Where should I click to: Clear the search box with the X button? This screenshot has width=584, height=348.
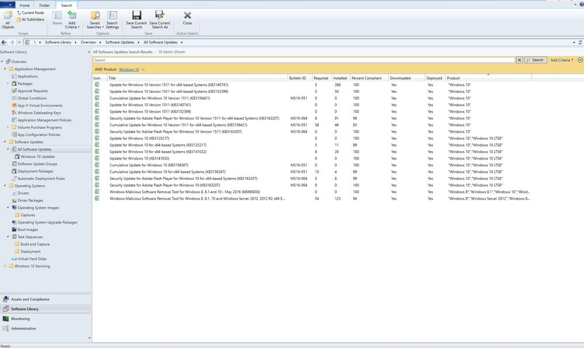[519, 60]
